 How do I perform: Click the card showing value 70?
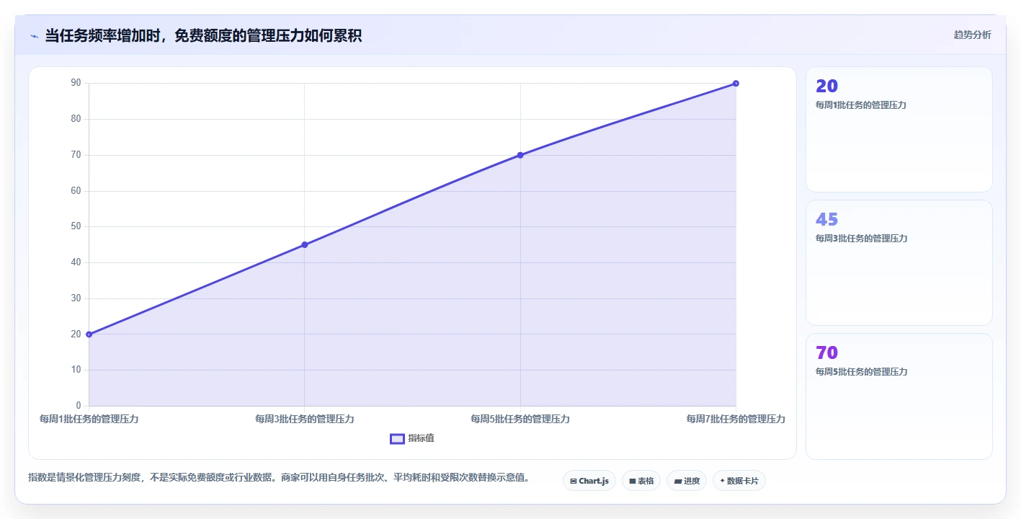(x=899, y=396)
